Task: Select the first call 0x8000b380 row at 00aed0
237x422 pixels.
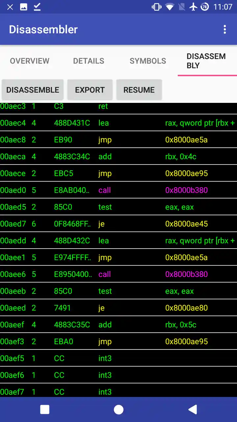Action: 118,190
